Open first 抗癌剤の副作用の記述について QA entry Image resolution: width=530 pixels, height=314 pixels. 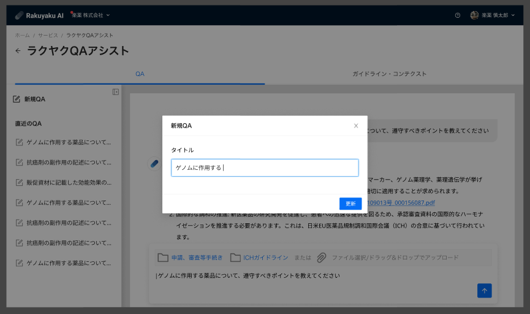[x=64, y=163]
